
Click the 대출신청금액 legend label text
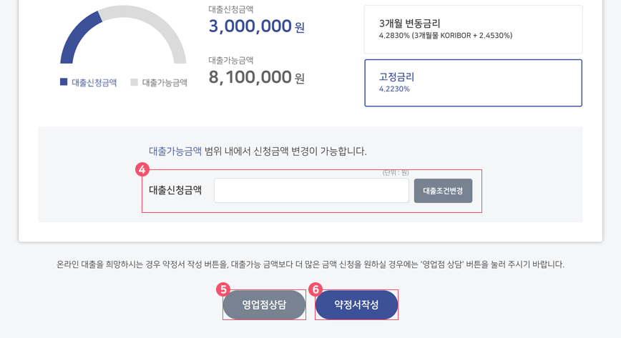coord(94,82)
